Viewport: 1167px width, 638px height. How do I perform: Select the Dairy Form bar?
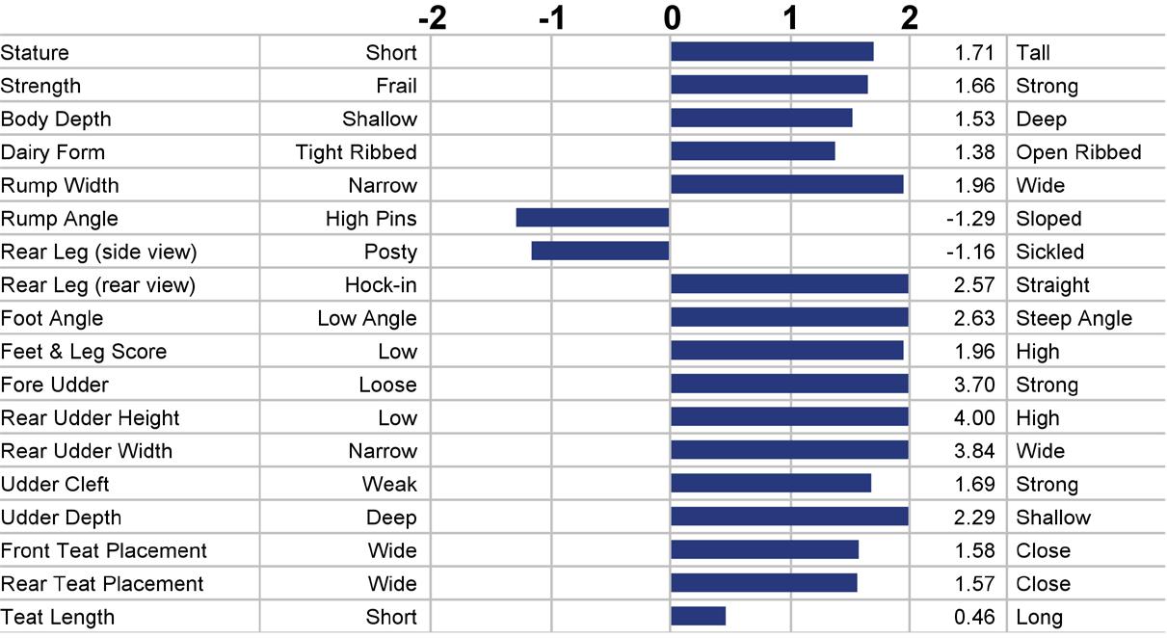(x=754, y=151)
